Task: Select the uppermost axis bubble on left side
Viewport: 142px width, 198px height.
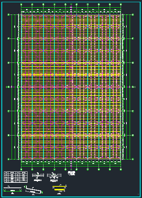Action: click(9, 15)
